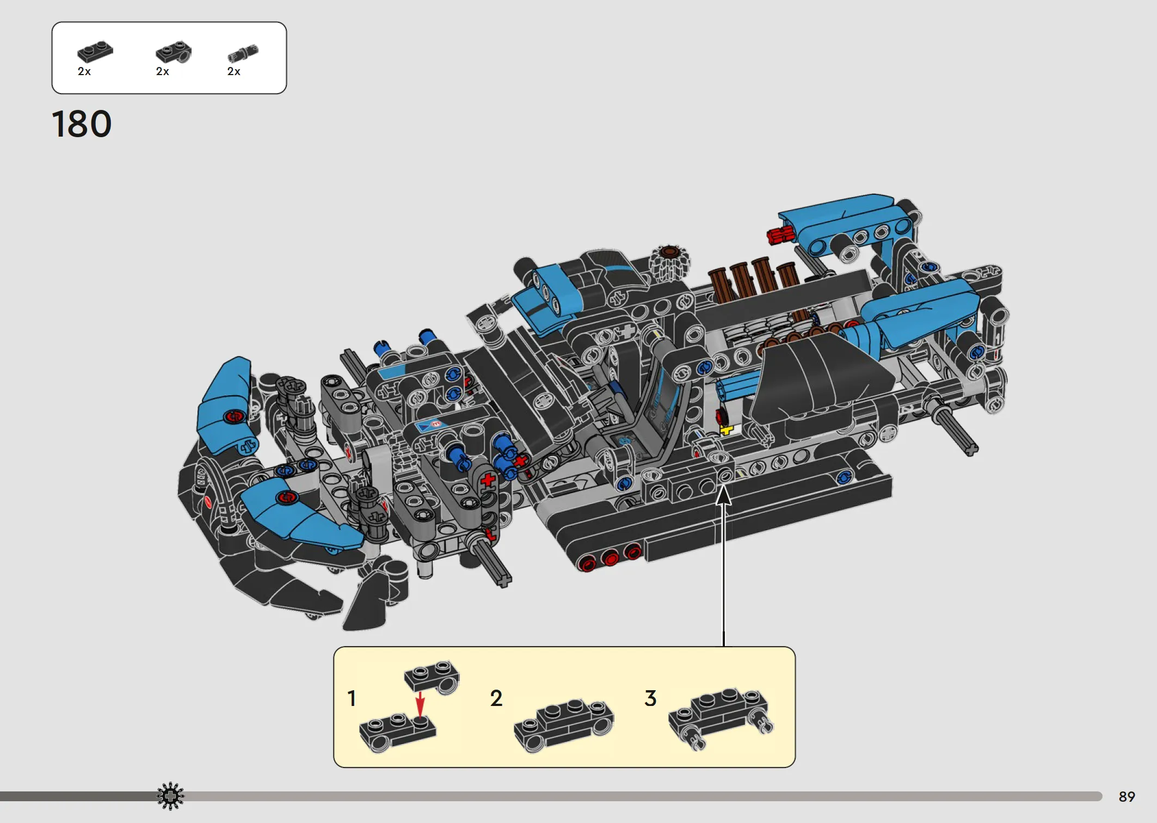1157x823 pixels.
Task: Click the three red tail lights
Action: [x=610, y=558]
